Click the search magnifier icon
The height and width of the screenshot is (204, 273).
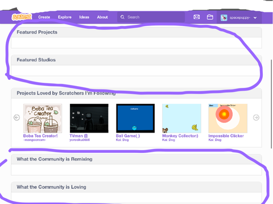(122, 17)
